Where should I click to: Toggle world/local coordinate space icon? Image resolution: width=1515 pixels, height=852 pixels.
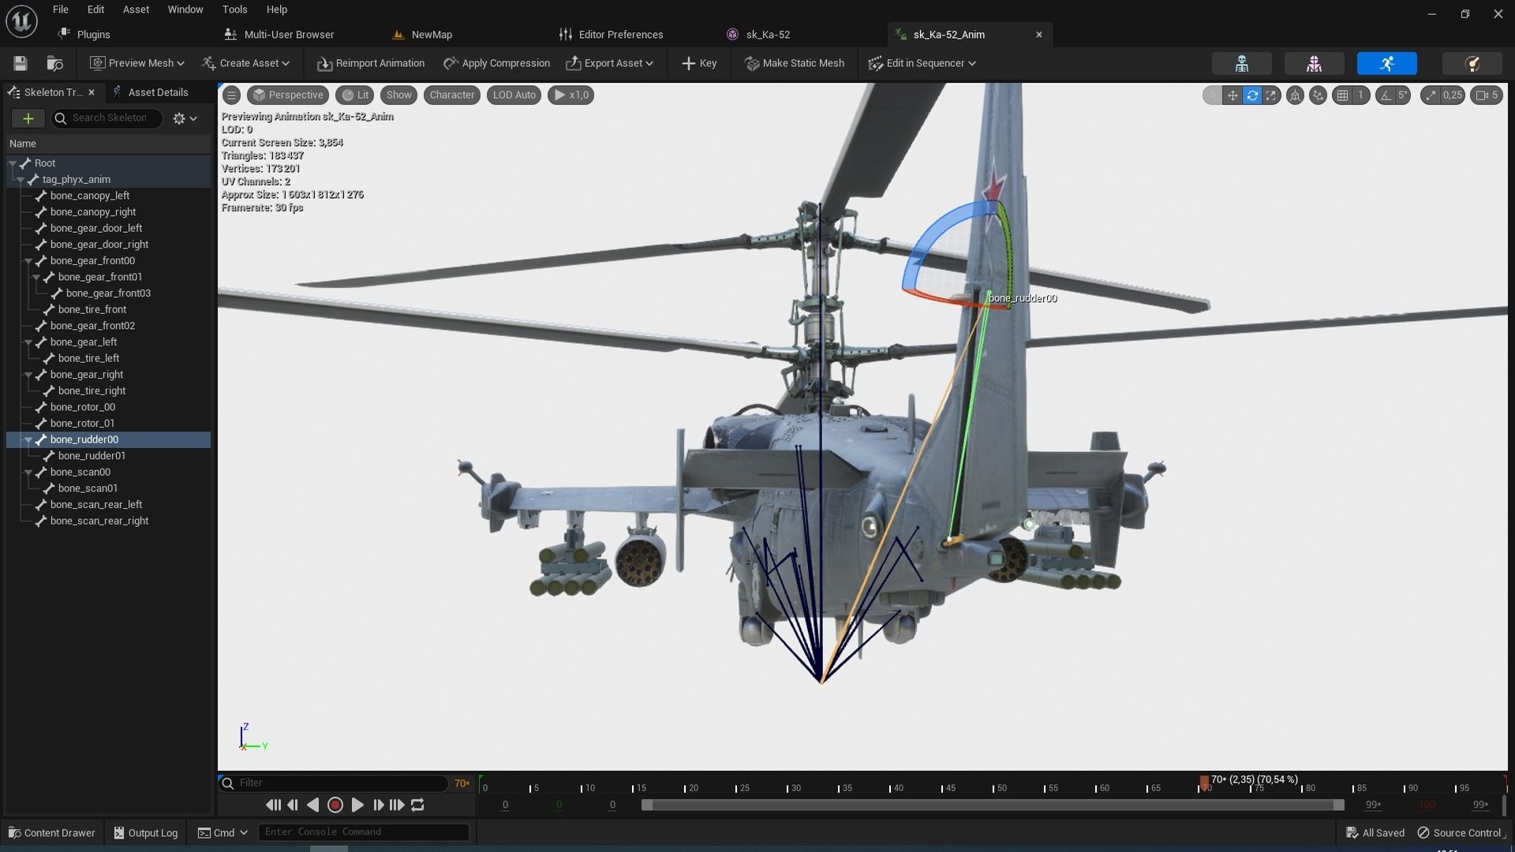1295,95
